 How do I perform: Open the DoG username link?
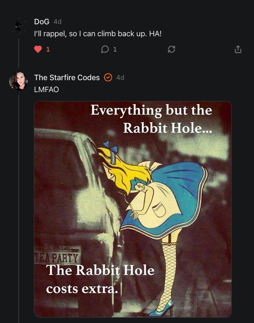[x=42, y=22]
